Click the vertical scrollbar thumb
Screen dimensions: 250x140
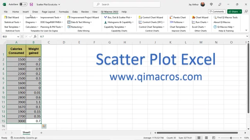tap(248, 78)
